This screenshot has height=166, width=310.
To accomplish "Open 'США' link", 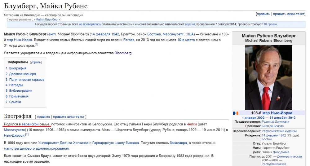I will coord(189,34).
